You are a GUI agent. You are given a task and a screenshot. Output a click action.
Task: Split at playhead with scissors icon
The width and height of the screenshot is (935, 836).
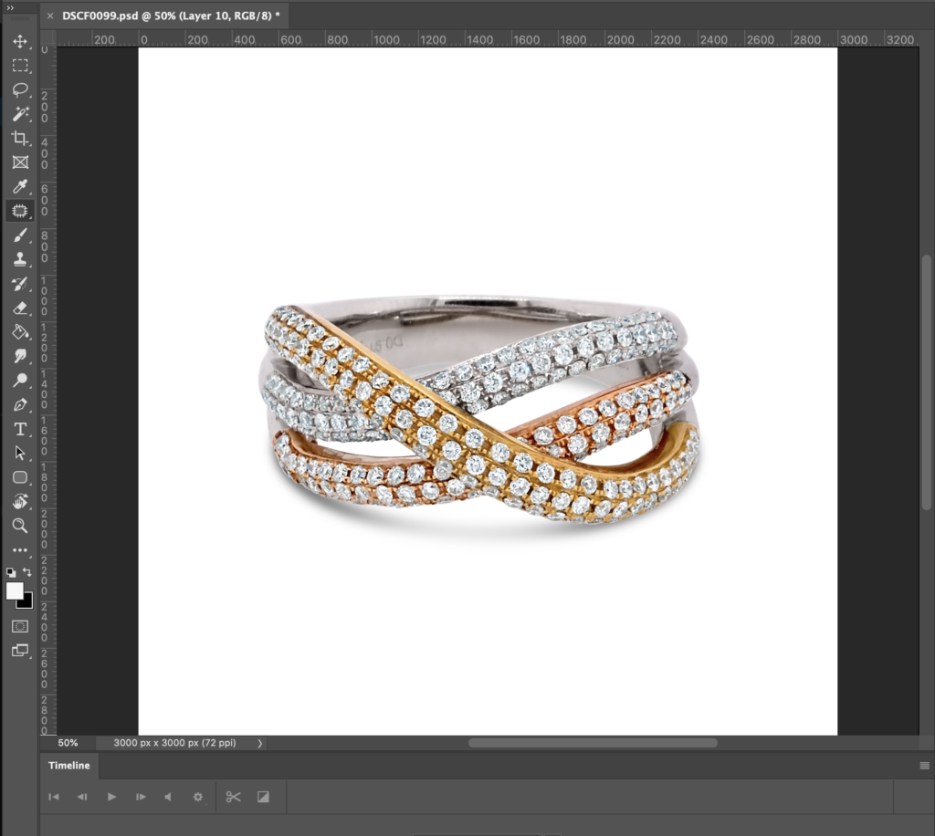(x=233, y=797)
